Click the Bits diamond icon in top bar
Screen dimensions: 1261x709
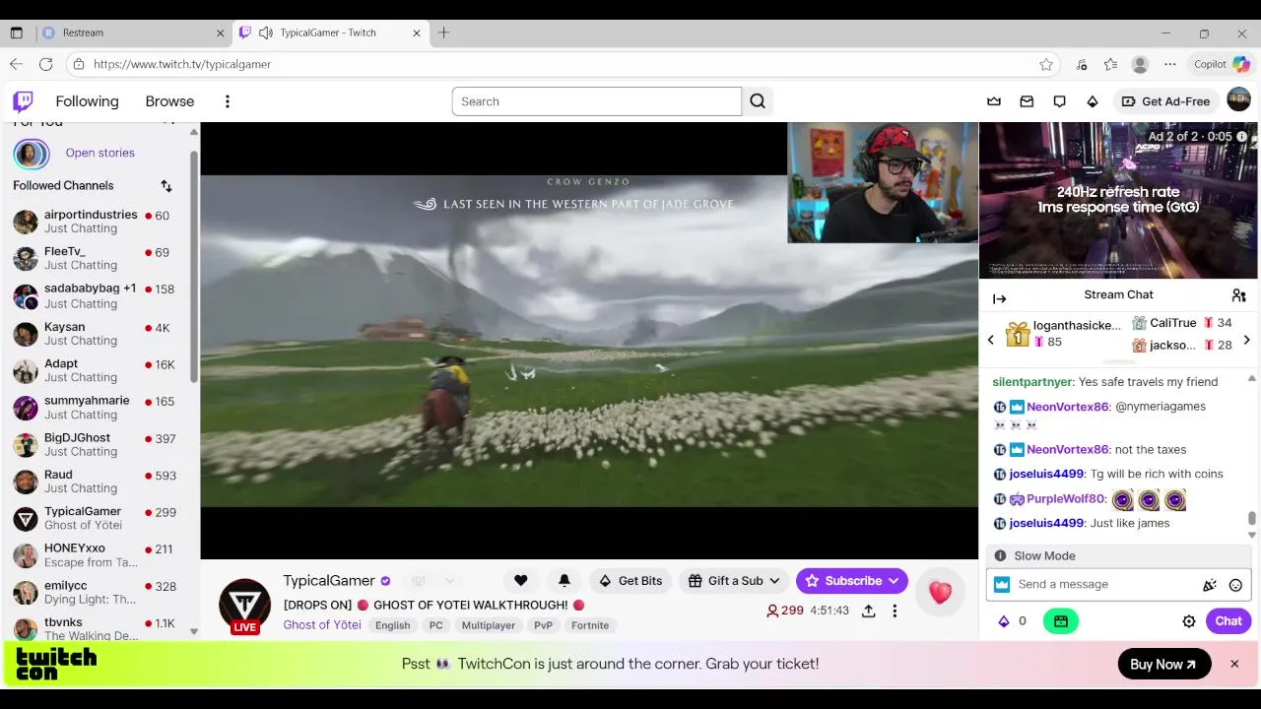click(x=1093, y=101)
